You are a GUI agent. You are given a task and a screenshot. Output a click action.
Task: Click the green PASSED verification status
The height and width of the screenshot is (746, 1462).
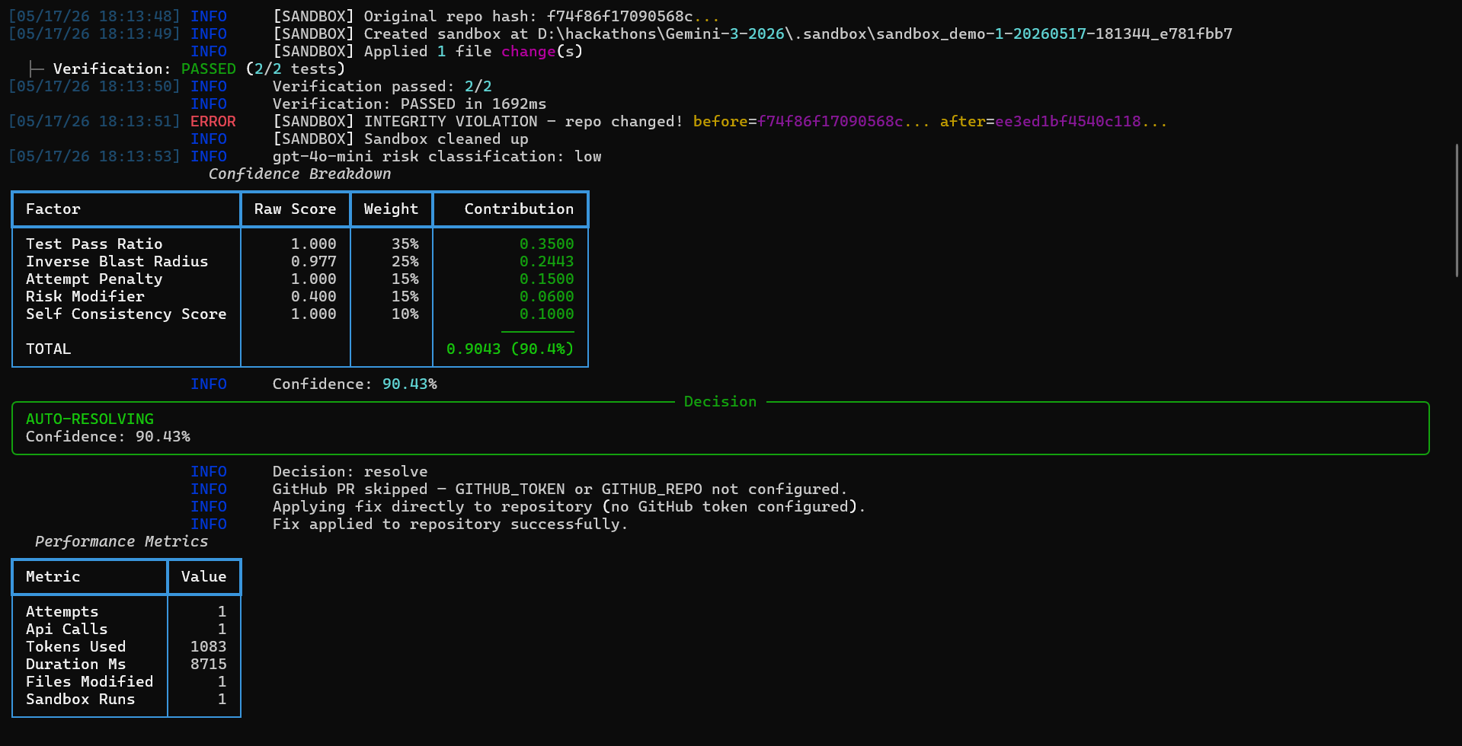click(x=208, y=69)
